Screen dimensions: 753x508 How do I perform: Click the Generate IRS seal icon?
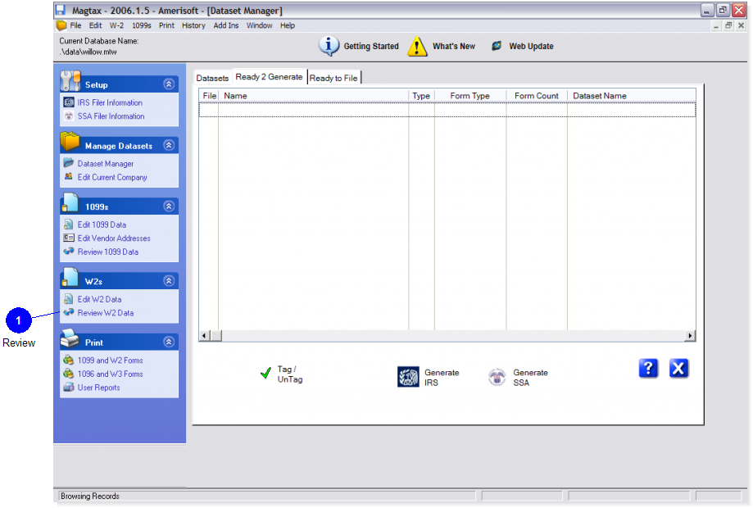[408, 377]
